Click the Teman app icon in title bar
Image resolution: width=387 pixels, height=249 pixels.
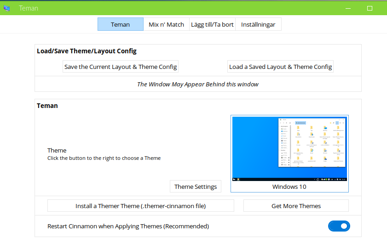pos(7,8)
